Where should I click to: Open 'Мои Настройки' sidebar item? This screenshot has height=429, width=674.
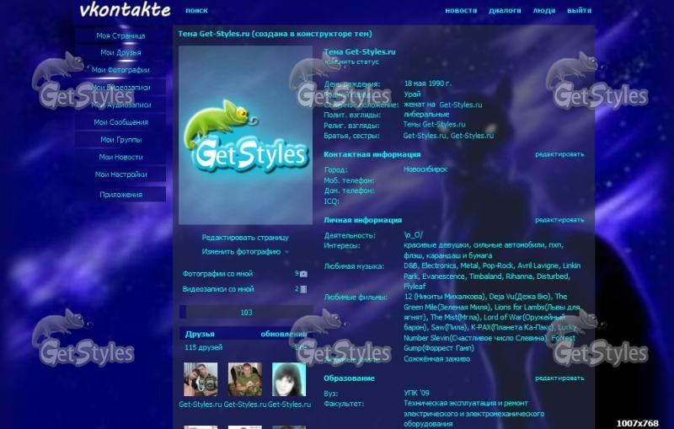121,174
